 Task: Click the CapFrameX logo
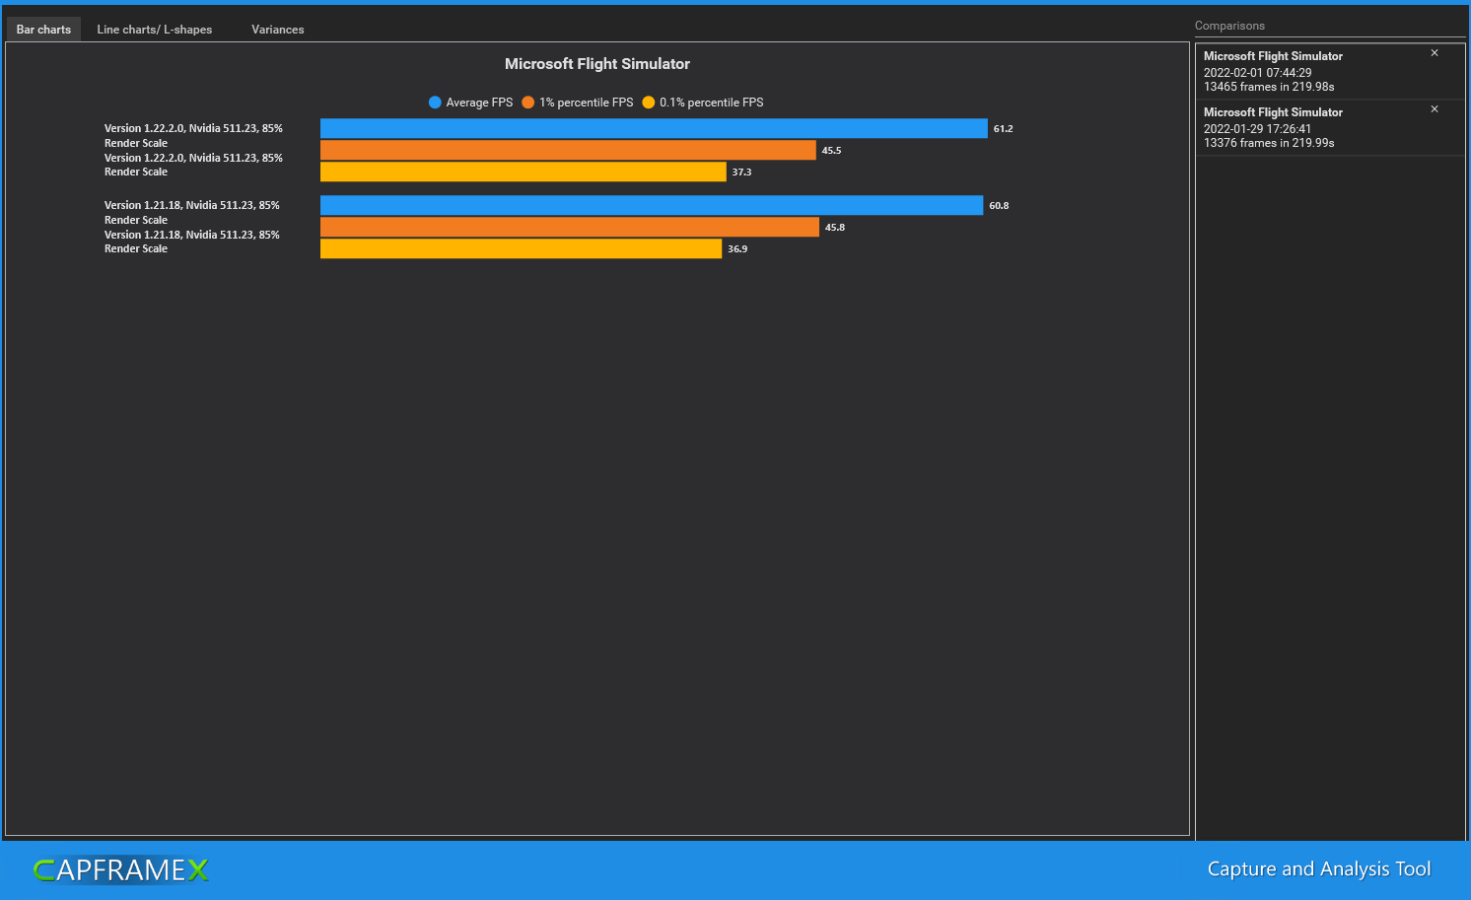click(121, 869)
